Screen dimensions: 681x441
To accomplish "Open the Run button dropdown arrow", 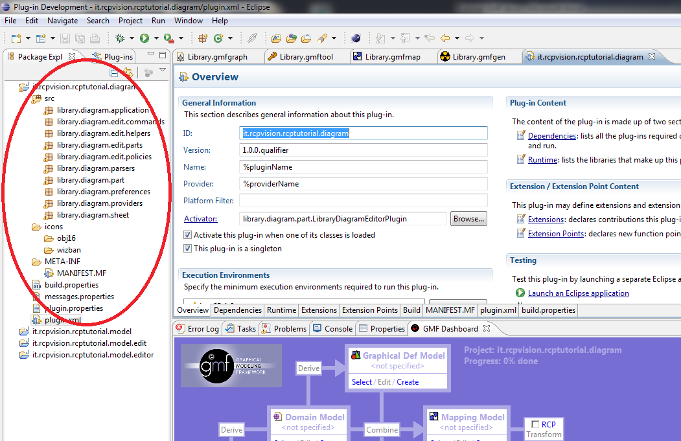I will tap(156, 39).
